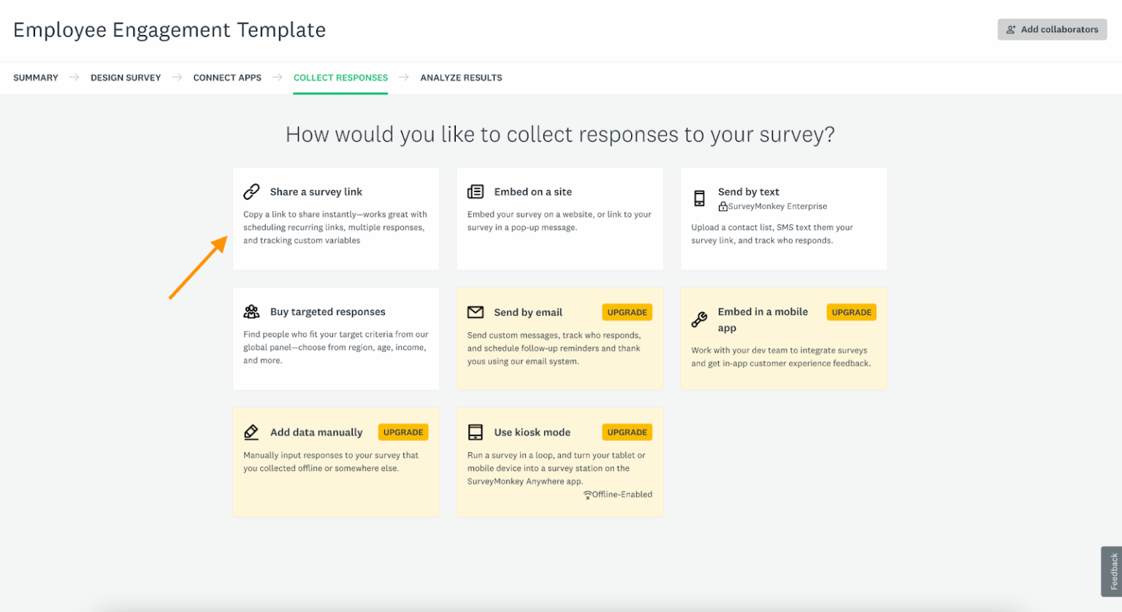Open the Analyze Results tab
This screenshot has height=612, width=1122.
pos(461,77)
